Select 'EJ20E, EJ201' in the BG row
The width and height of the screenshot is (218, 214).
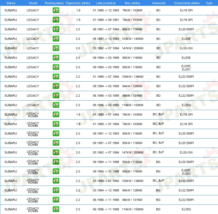[186, 172]
